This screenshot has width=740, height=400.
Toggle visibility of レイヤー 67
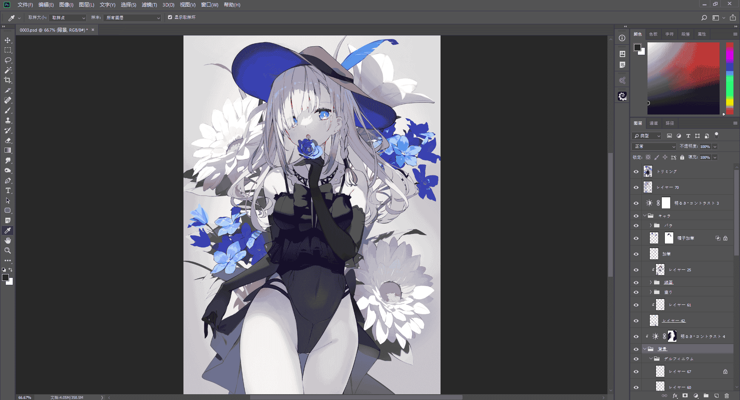636,372
